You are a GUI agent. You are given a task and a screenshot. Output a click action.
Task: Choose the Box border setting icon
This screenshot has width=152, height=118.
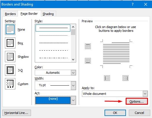10,43
